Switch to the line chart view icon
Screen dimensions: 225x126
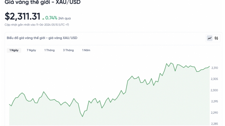click(x=210, y=38)
